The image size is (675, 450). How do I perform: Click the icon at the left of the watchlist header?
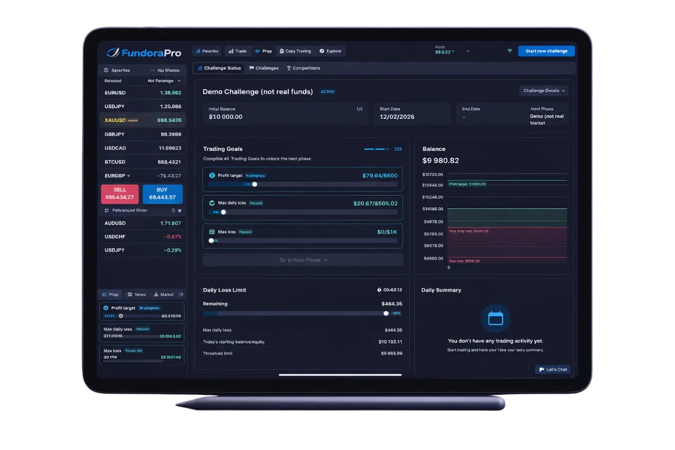pos(106,70)
